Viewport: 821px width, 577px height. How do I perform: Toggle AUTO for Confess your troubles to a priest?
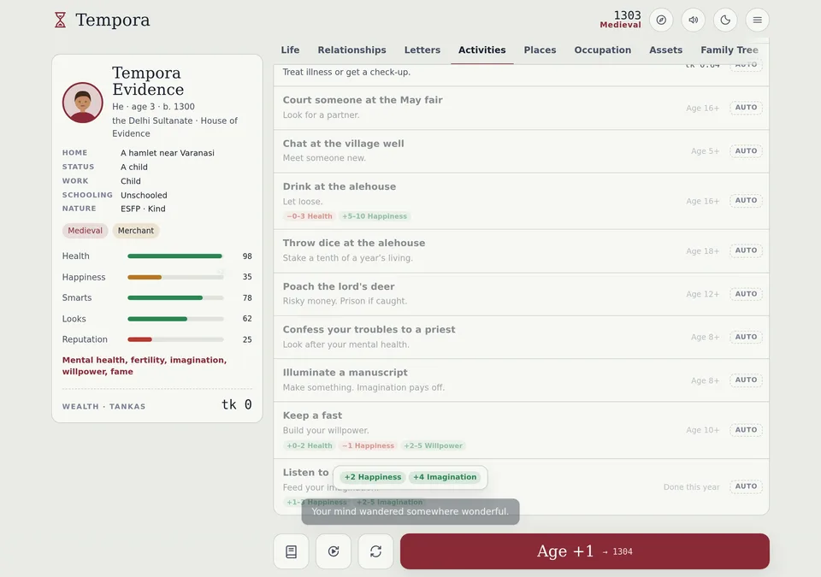[x=746, y=337]
